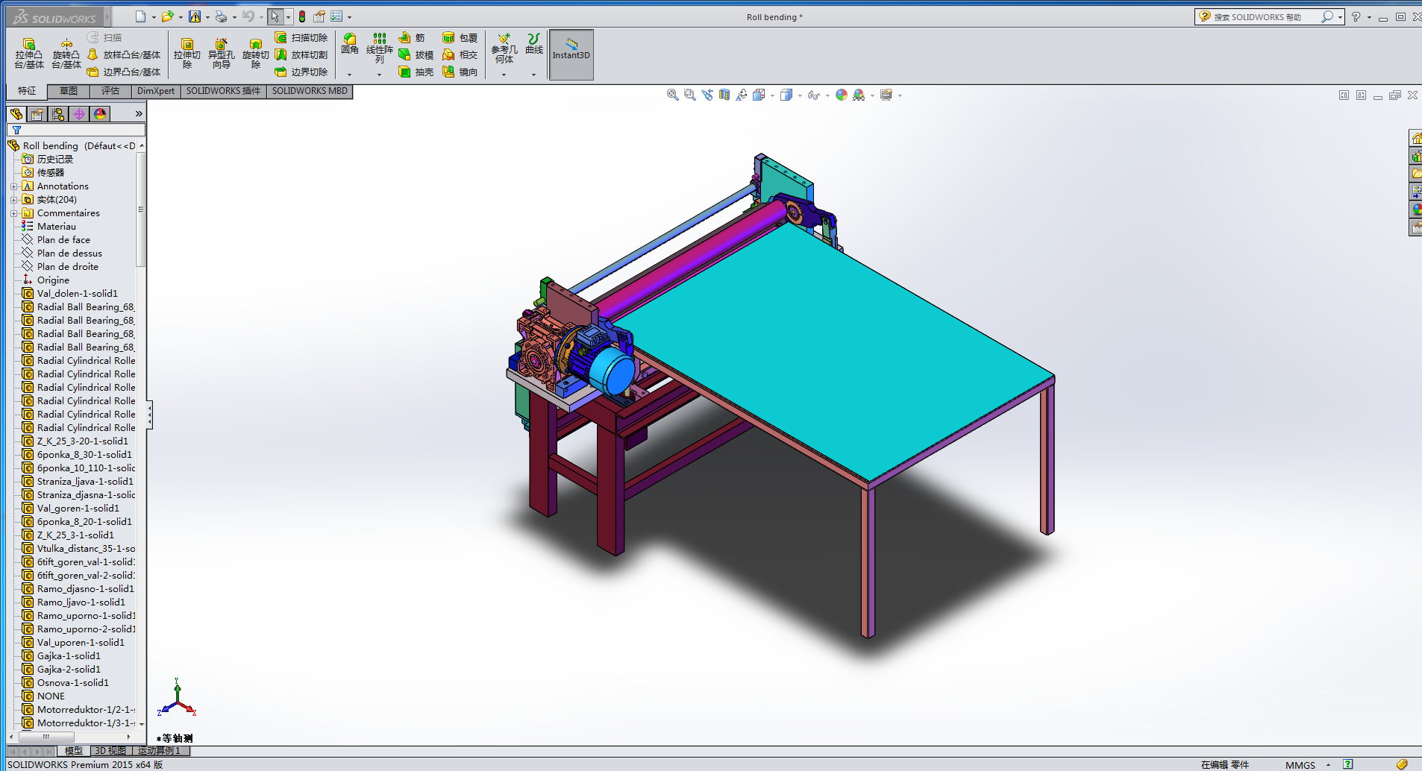This screenshot has height=771, width=1422.
Task: Click the 相交 intersect tool
Action: coord(460,54)
